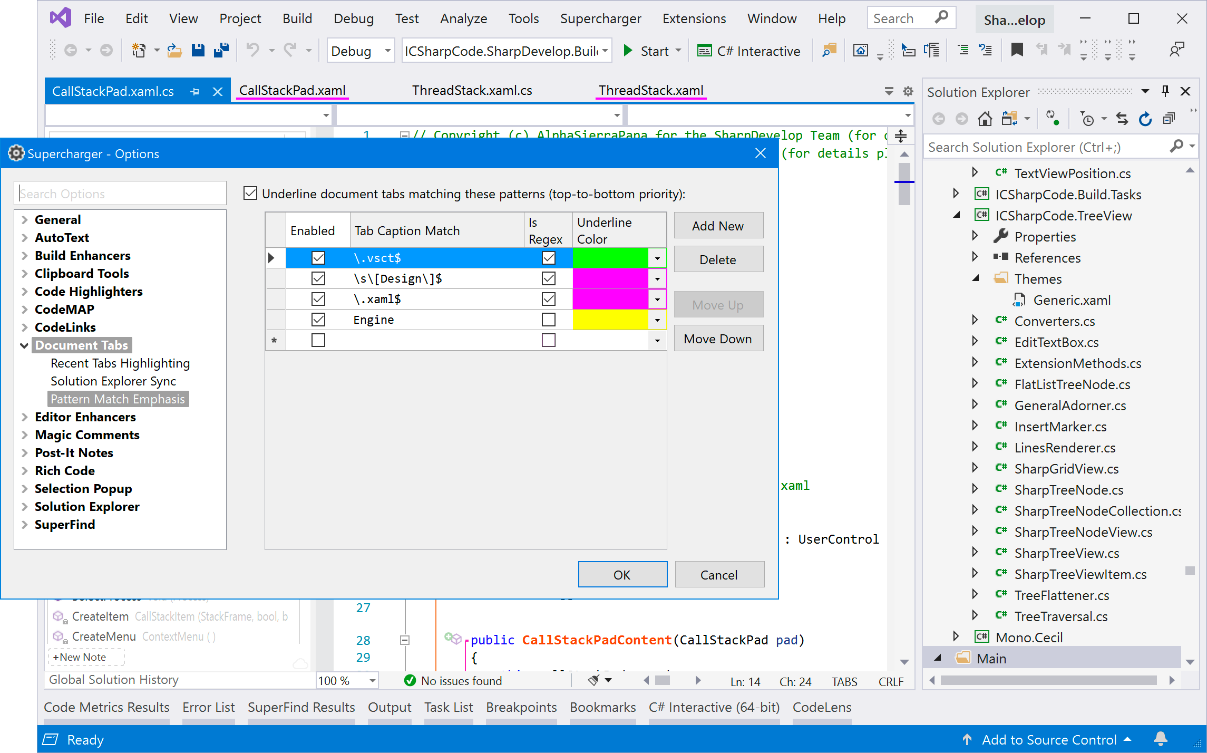Click the Save icon in toolbar
The width and height of the screenshot is (1207, 753).
tap(198, 51)
